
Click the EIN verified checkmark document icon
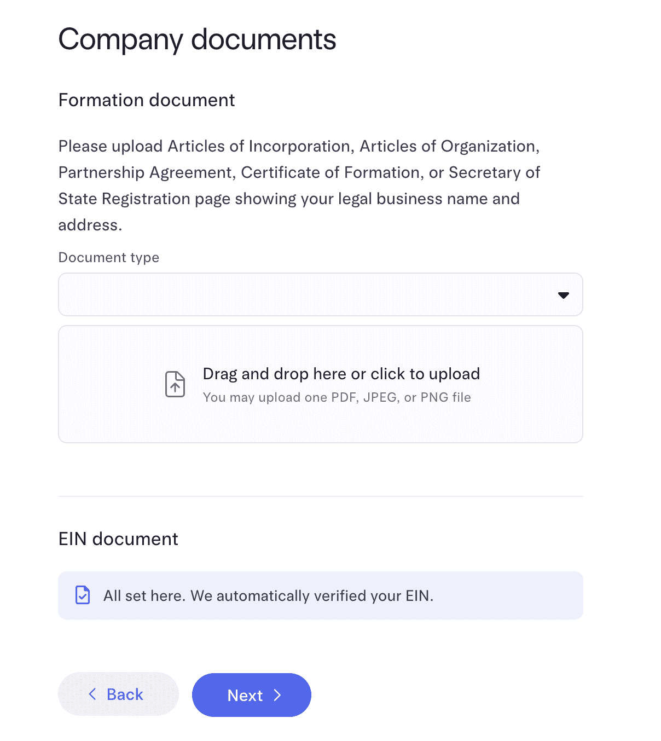pyautogui.click(x=83, y=595)
